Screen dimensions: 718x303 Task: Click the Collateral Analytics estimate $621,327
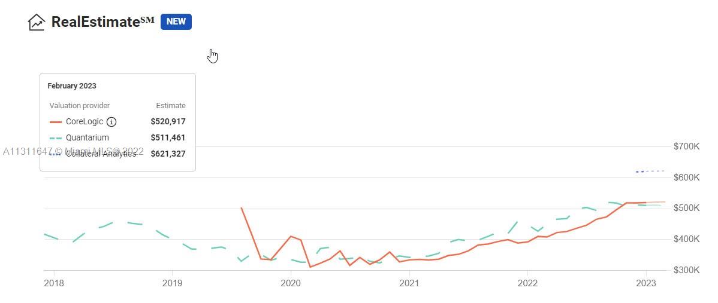[168, 154]
